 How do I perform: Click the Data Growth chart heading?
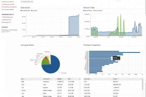(x=25, y=8)
